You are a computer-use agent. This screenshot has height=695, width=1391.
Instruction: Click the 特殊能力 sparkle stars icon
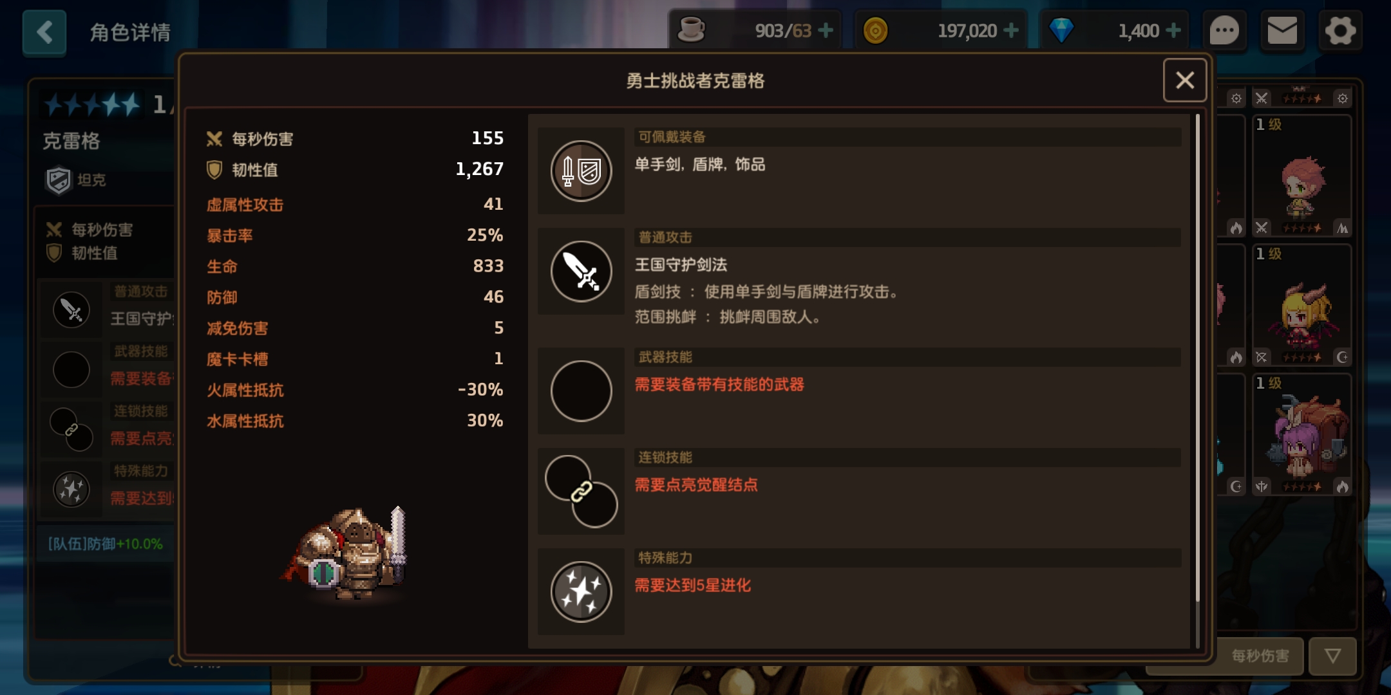[581, 591]
